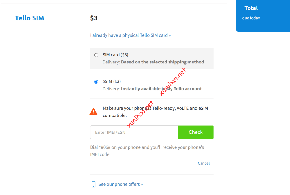This screenshot has width=290, height=195.
Task: Select the SIM card ($3) radio button
Action: [x=96, y=55]
